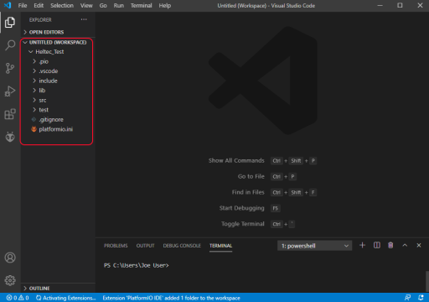Open the Search view in activity bar
This screenshot has height=302, width=429.
point(10,45)
